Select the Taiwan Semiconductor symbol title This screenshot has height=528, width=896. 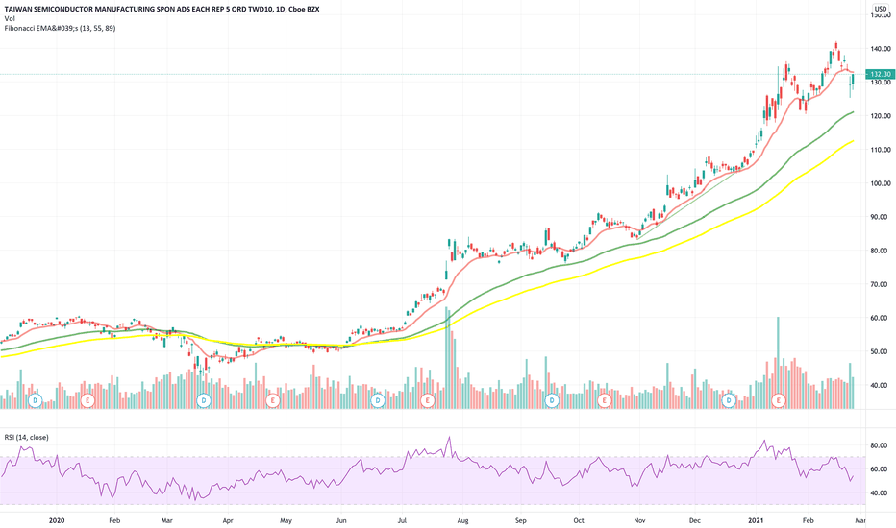coord(162,10)
